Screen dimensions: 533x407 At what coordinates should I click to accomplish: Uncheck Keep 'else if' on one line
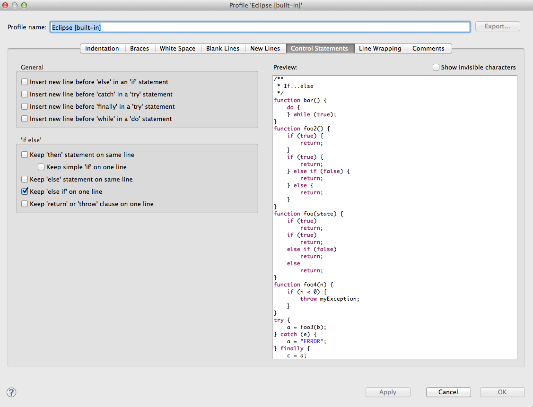click(x=25, y=191)
